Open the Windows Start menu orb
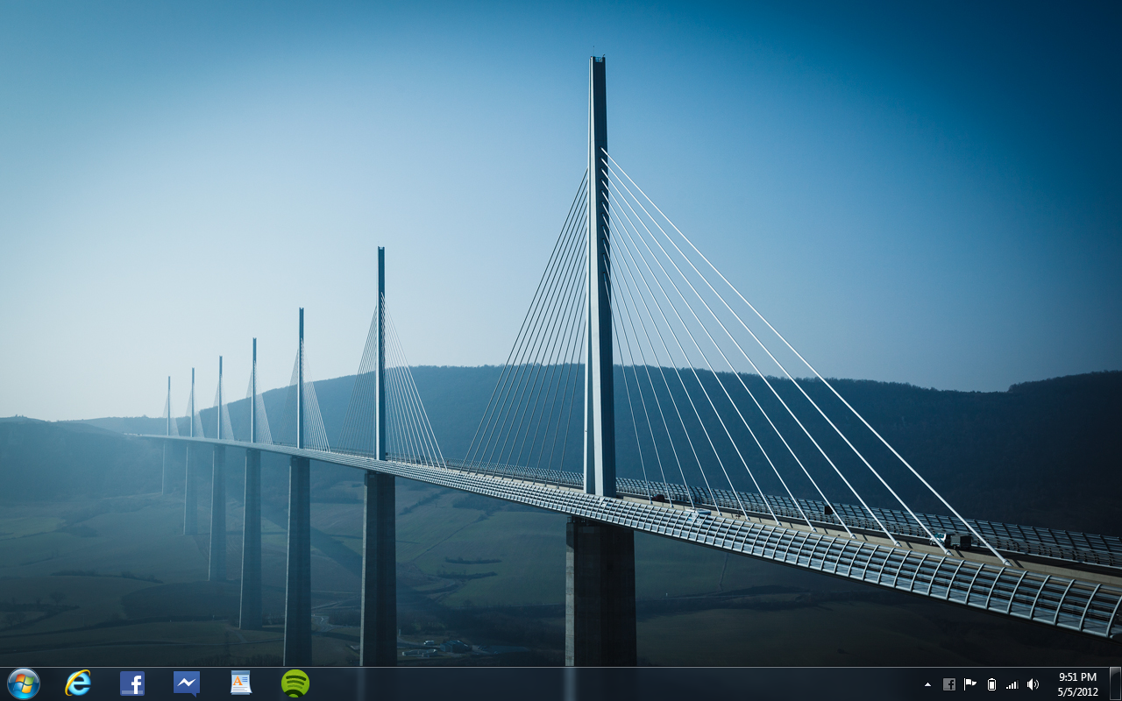Image resolution: width=1122 pixels, height=701 pixels. [x=24, y=683]
